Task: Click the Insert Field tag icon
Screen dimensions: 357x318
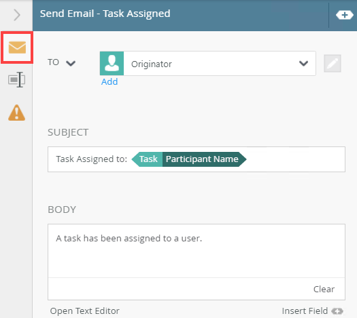Action: coord(337,311)
